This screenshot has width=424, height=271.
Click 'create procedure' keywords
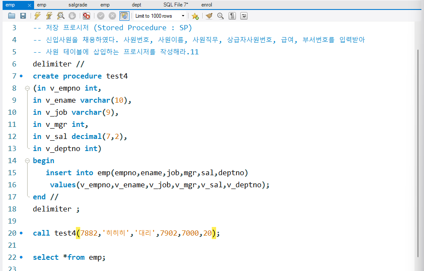[67, 76]
